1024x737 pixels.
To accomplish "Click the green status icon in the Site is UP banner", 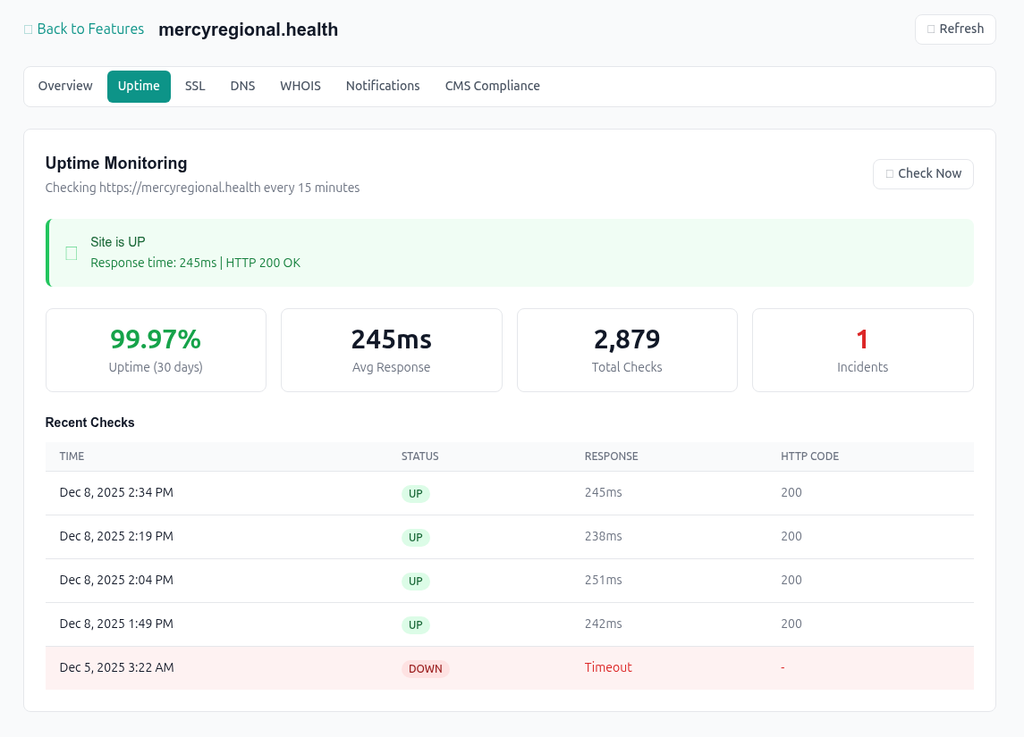I will click(x=71, y=253).
